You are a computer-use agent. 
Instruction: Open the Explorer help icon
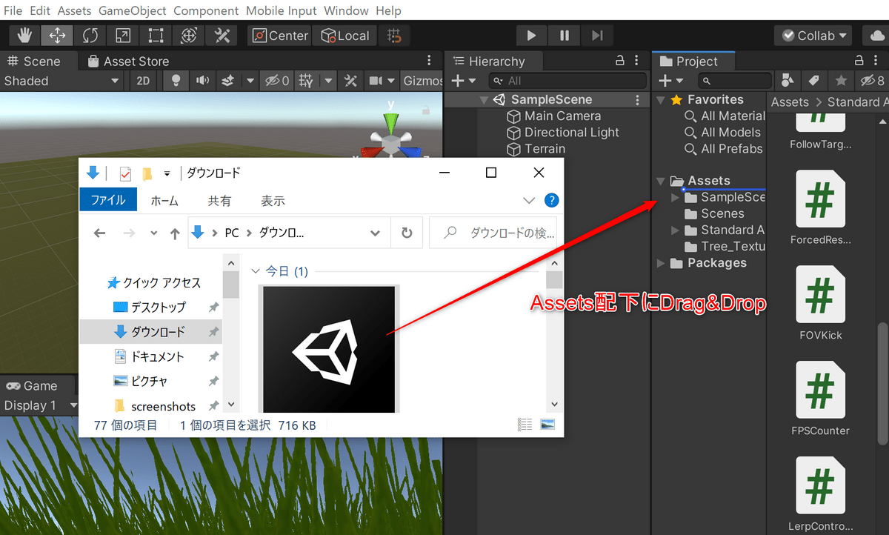(551, 200)
